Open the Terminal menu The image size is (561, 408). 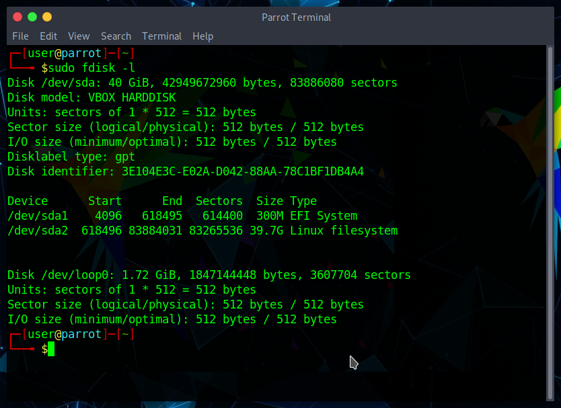[x=161, y=36]
